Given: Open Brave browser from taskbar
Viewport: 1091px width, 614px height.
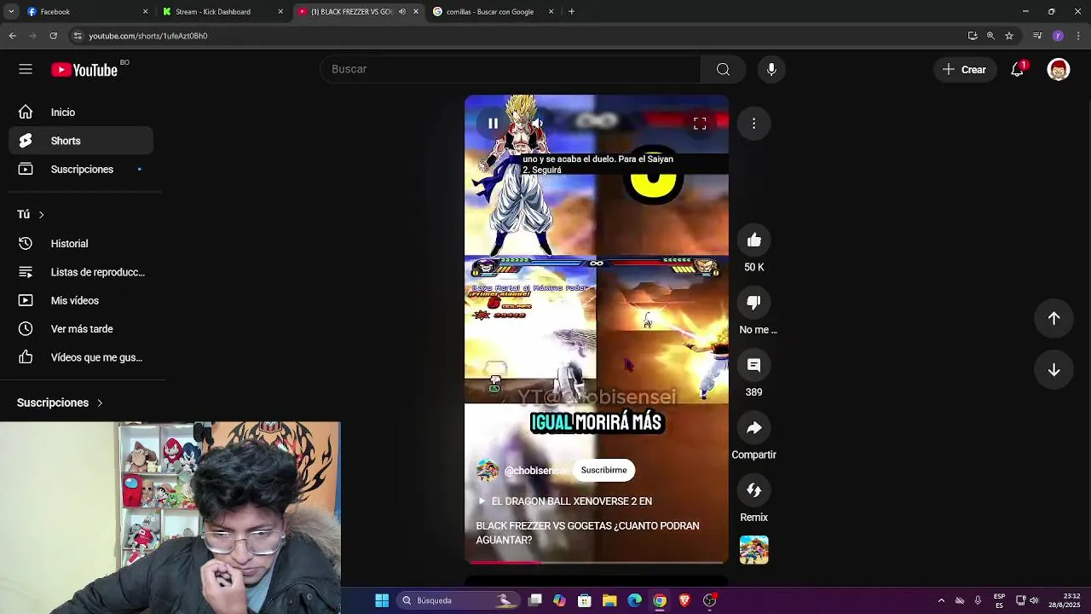Looking at the screenshot, I should (684, 600).
